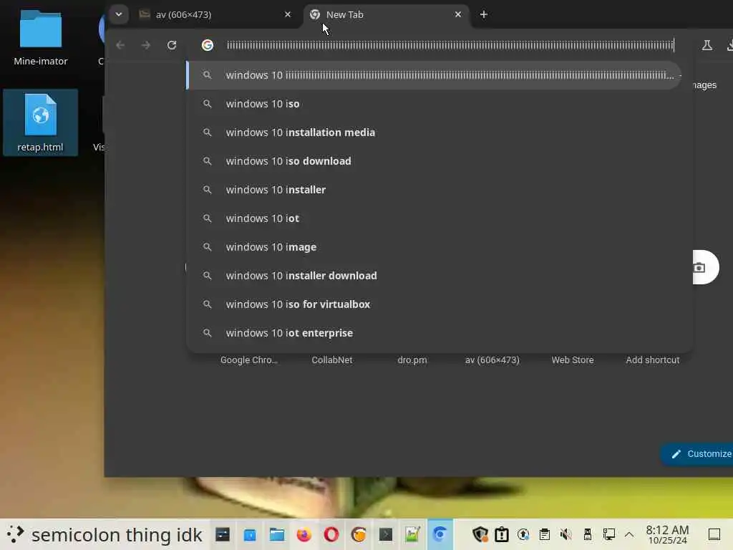Open the Mine-imator desktop folder
The height and width of the screenshot is (550, 733).
point(41,39)
